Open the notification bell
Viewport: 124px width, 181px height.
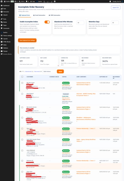coord(110,1)
